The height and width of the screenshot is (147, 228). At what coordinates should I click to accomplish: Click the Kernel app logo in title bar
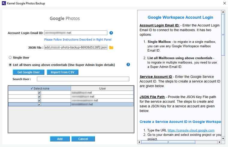click(4, 3)
